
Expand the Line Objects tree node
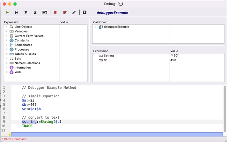[6, 27]
